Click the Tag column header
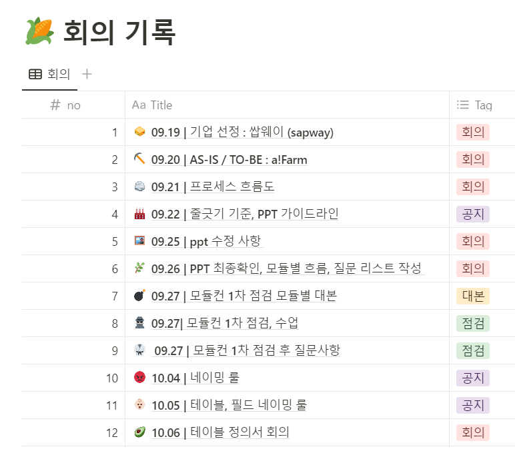 [482, 105]
